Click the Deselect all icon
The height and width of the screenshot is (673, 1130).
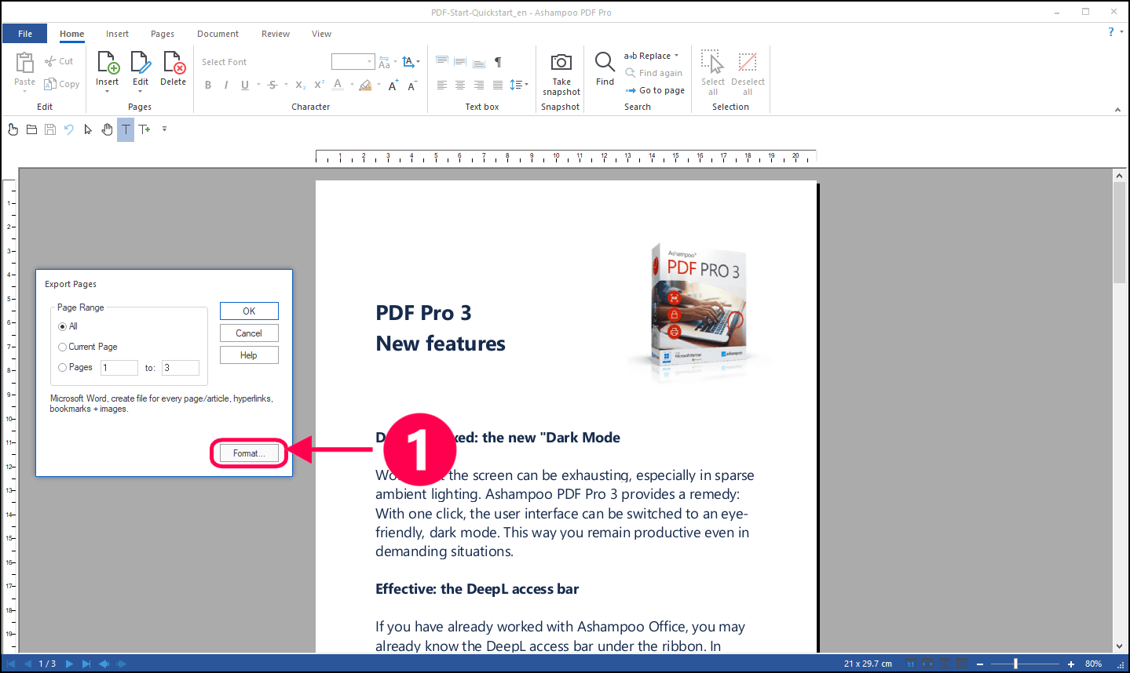click(748, 62)
